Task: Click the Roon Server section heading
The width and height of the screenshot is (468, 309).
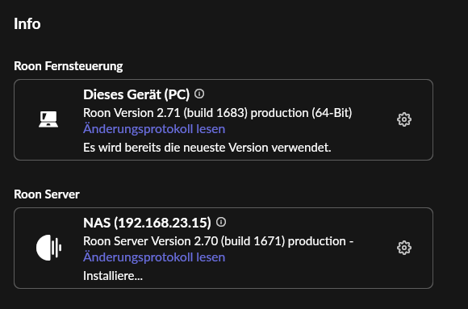Action: [47, 194]
